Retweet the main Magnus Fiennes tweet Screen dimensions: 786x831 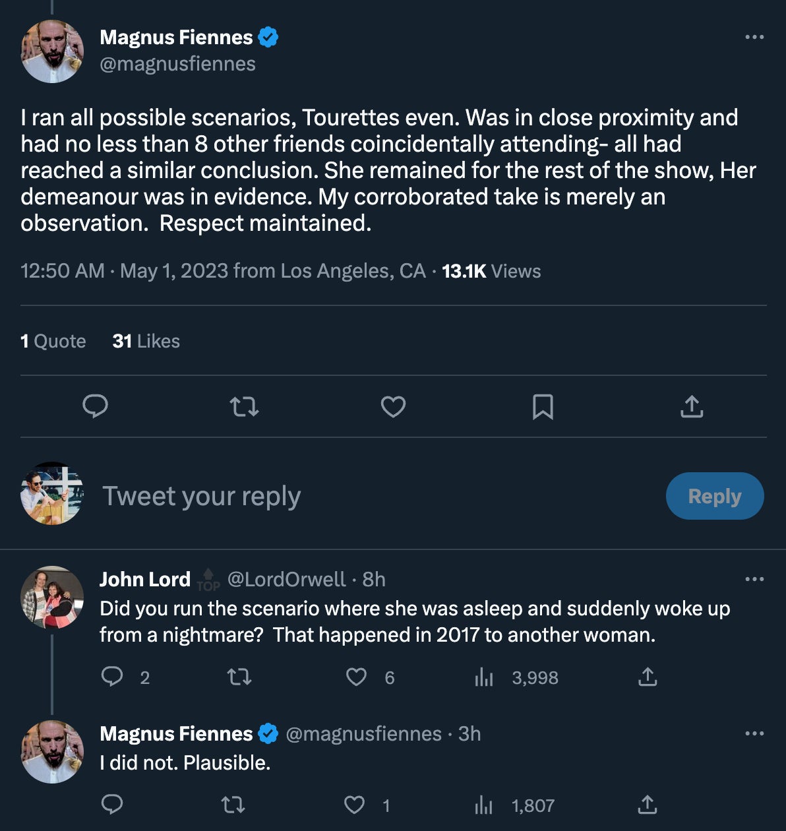(244, 407)
